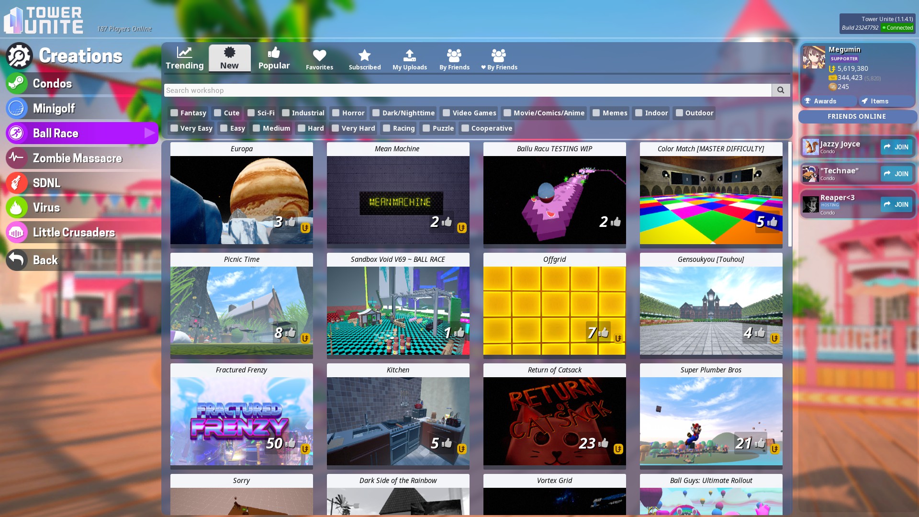Open the Sandbox Void V69 thumbnail
The width and height of the screenshot is (919, 517).
tap(398, 311)
